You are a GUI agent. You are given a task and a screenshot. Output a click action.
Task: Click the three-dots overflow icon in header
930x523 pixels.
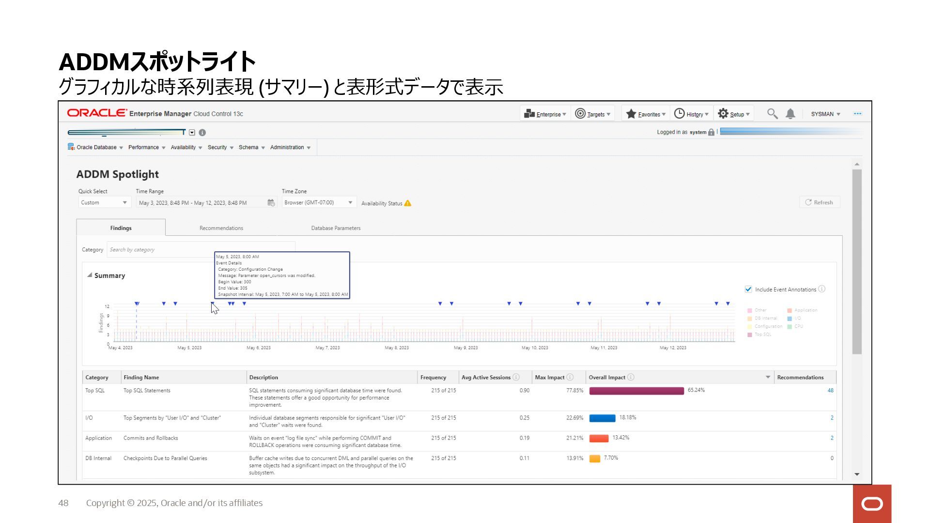pos(857,114)
